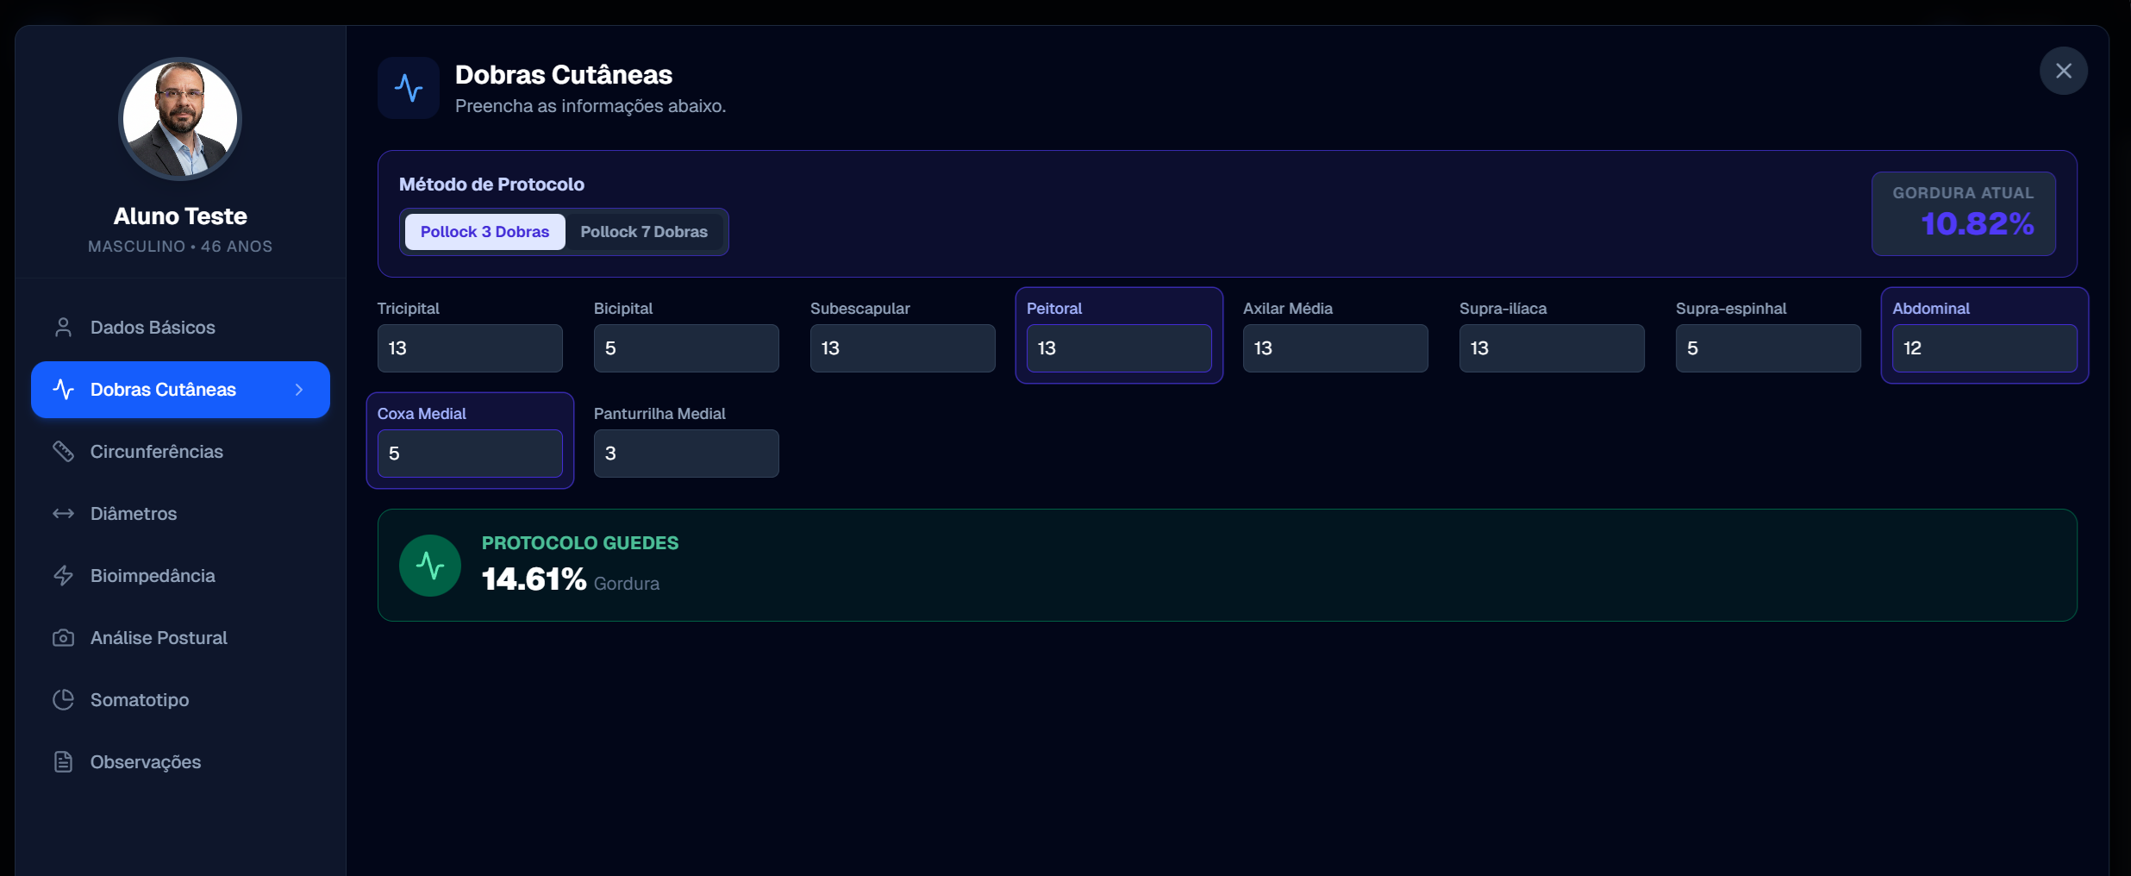Screen dimensions: 2131x876
Task: Click the person icon beside Dados Básicos
Action: (x=63, y=328)
